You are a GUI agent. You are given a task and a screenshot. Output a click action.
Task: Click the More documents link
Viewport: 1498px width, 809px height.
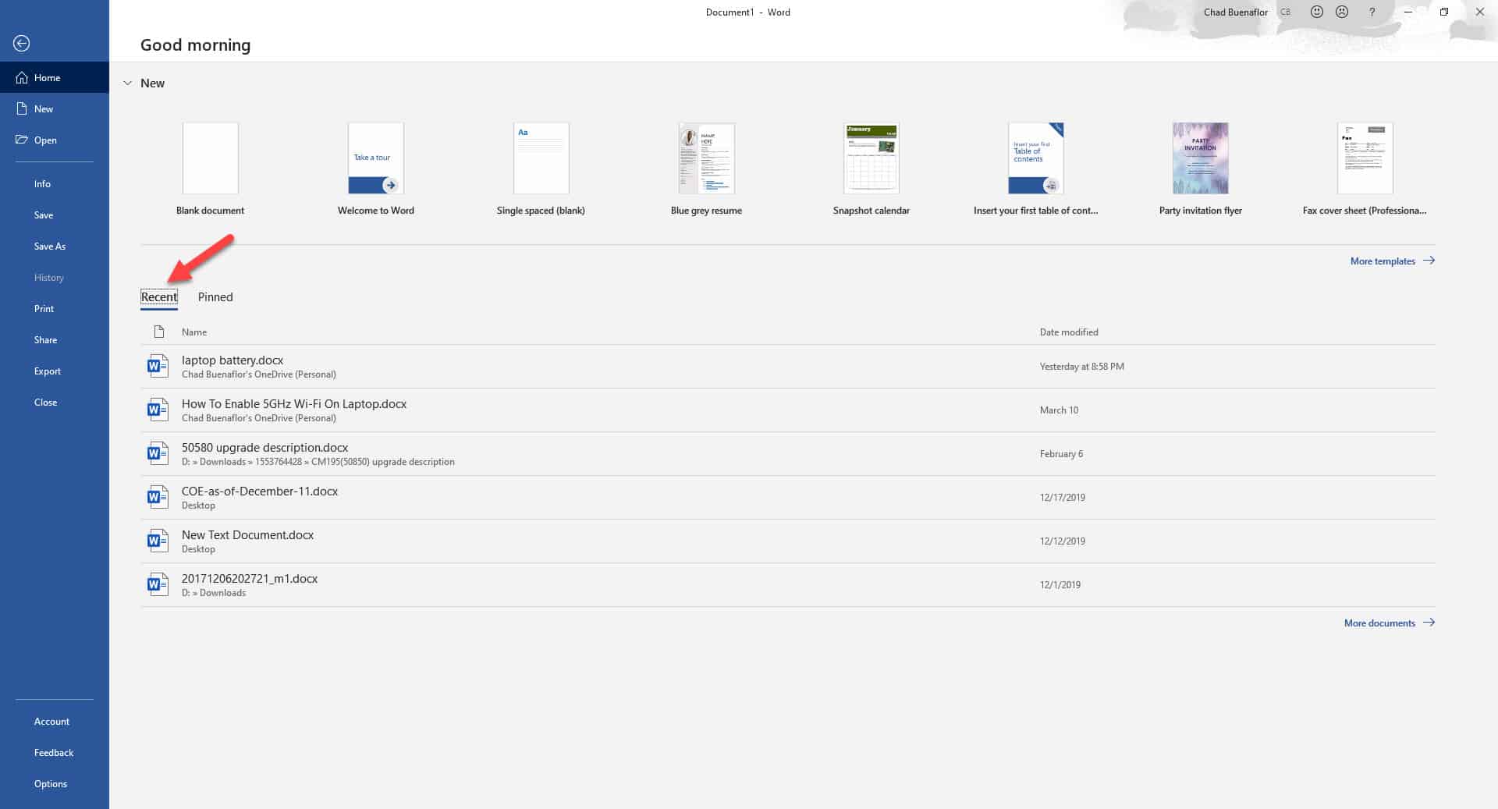tap(1379, 623)
